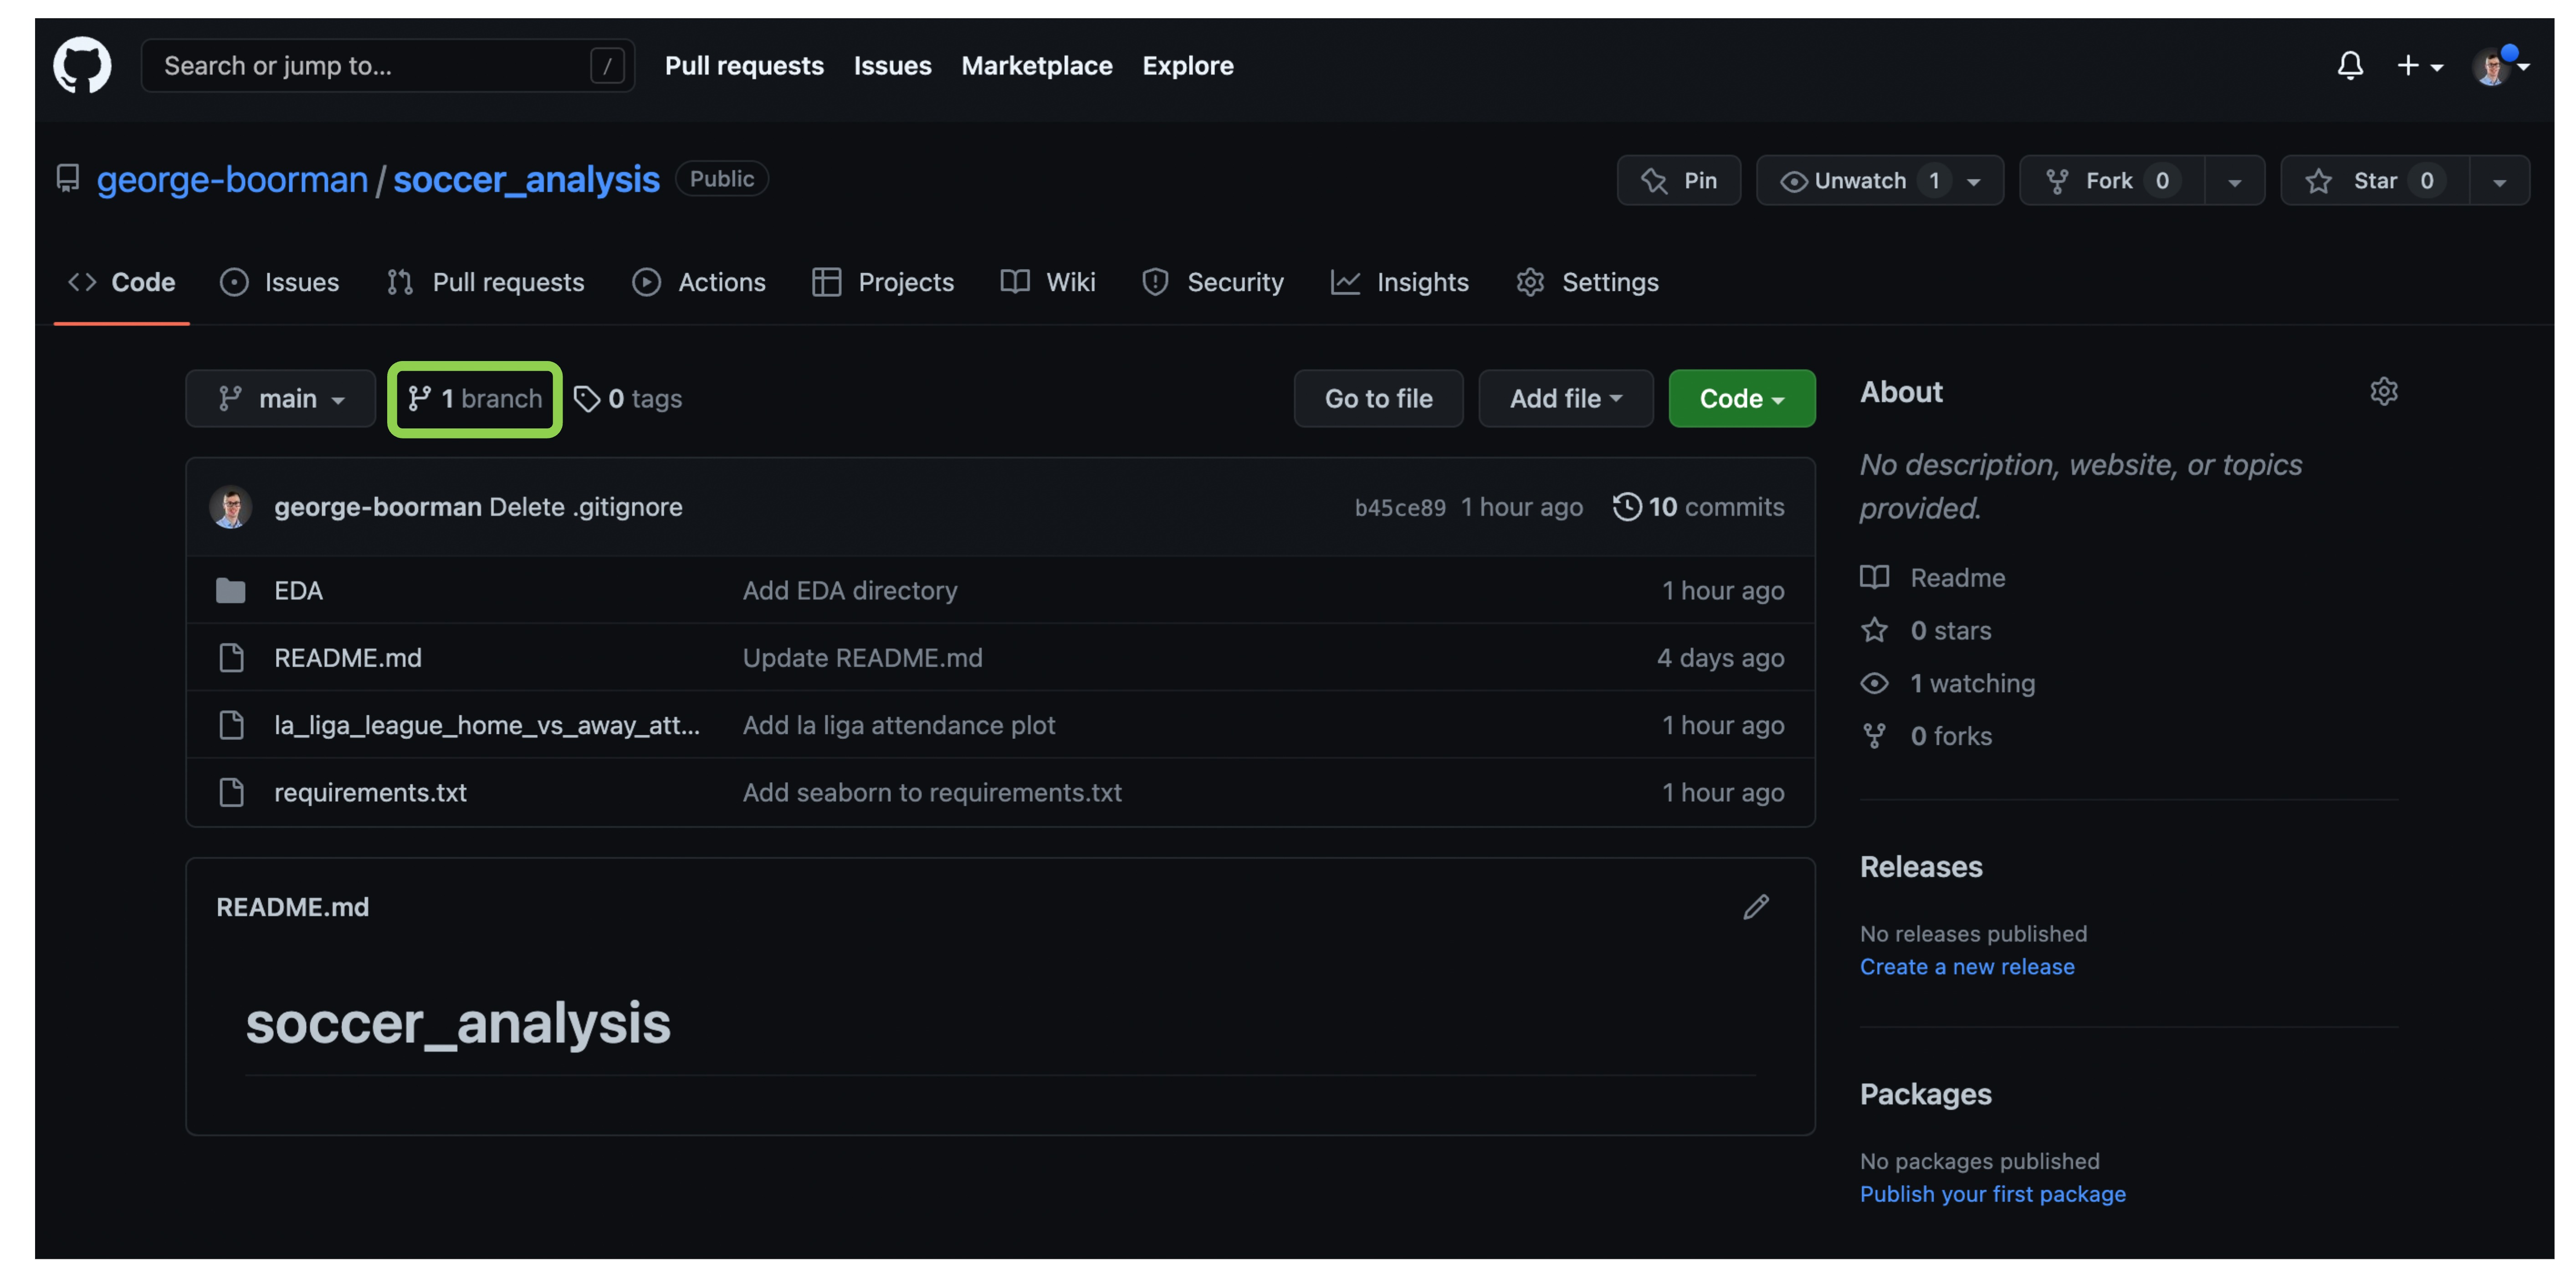
Task: Click the la_liga file icon
Action: coord(231,724)
